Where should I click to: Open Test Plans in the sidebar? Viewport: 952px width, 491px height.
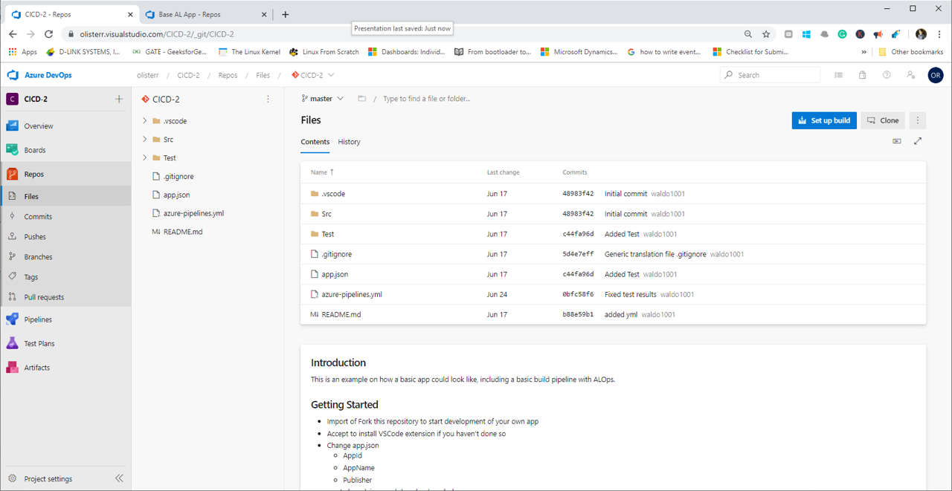39,343
